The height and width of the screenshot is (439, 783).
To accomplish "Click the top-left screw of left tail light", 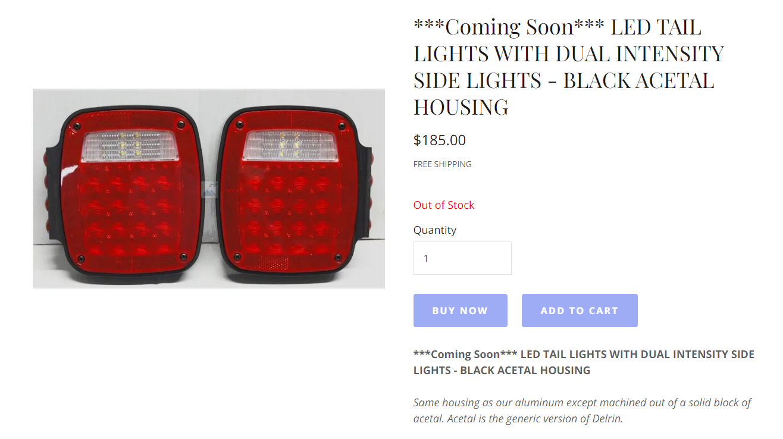I will point(77,126).
